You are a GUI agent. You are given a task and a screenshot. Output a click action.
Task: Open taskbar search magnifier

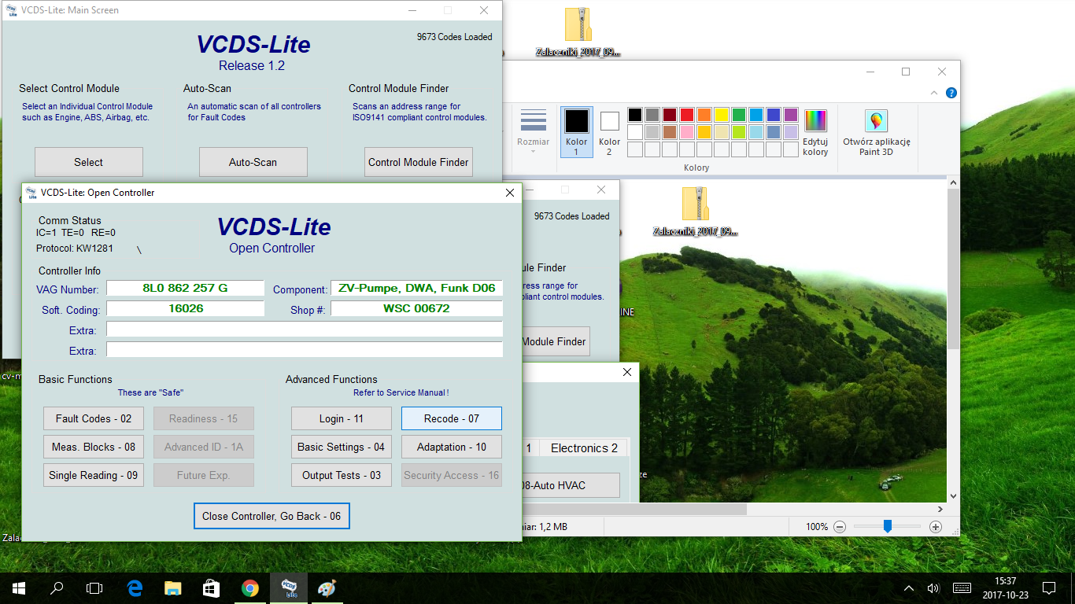point(57,587)
